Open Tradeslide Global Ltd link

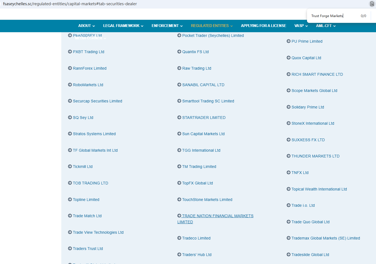point(310,255)
